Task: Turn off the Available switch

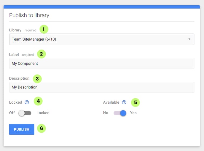Action: point(120,113)
